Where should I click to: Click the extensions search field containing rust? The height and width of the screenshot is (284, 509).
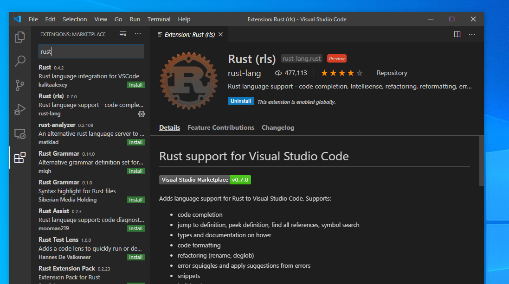tap(91, 51)
